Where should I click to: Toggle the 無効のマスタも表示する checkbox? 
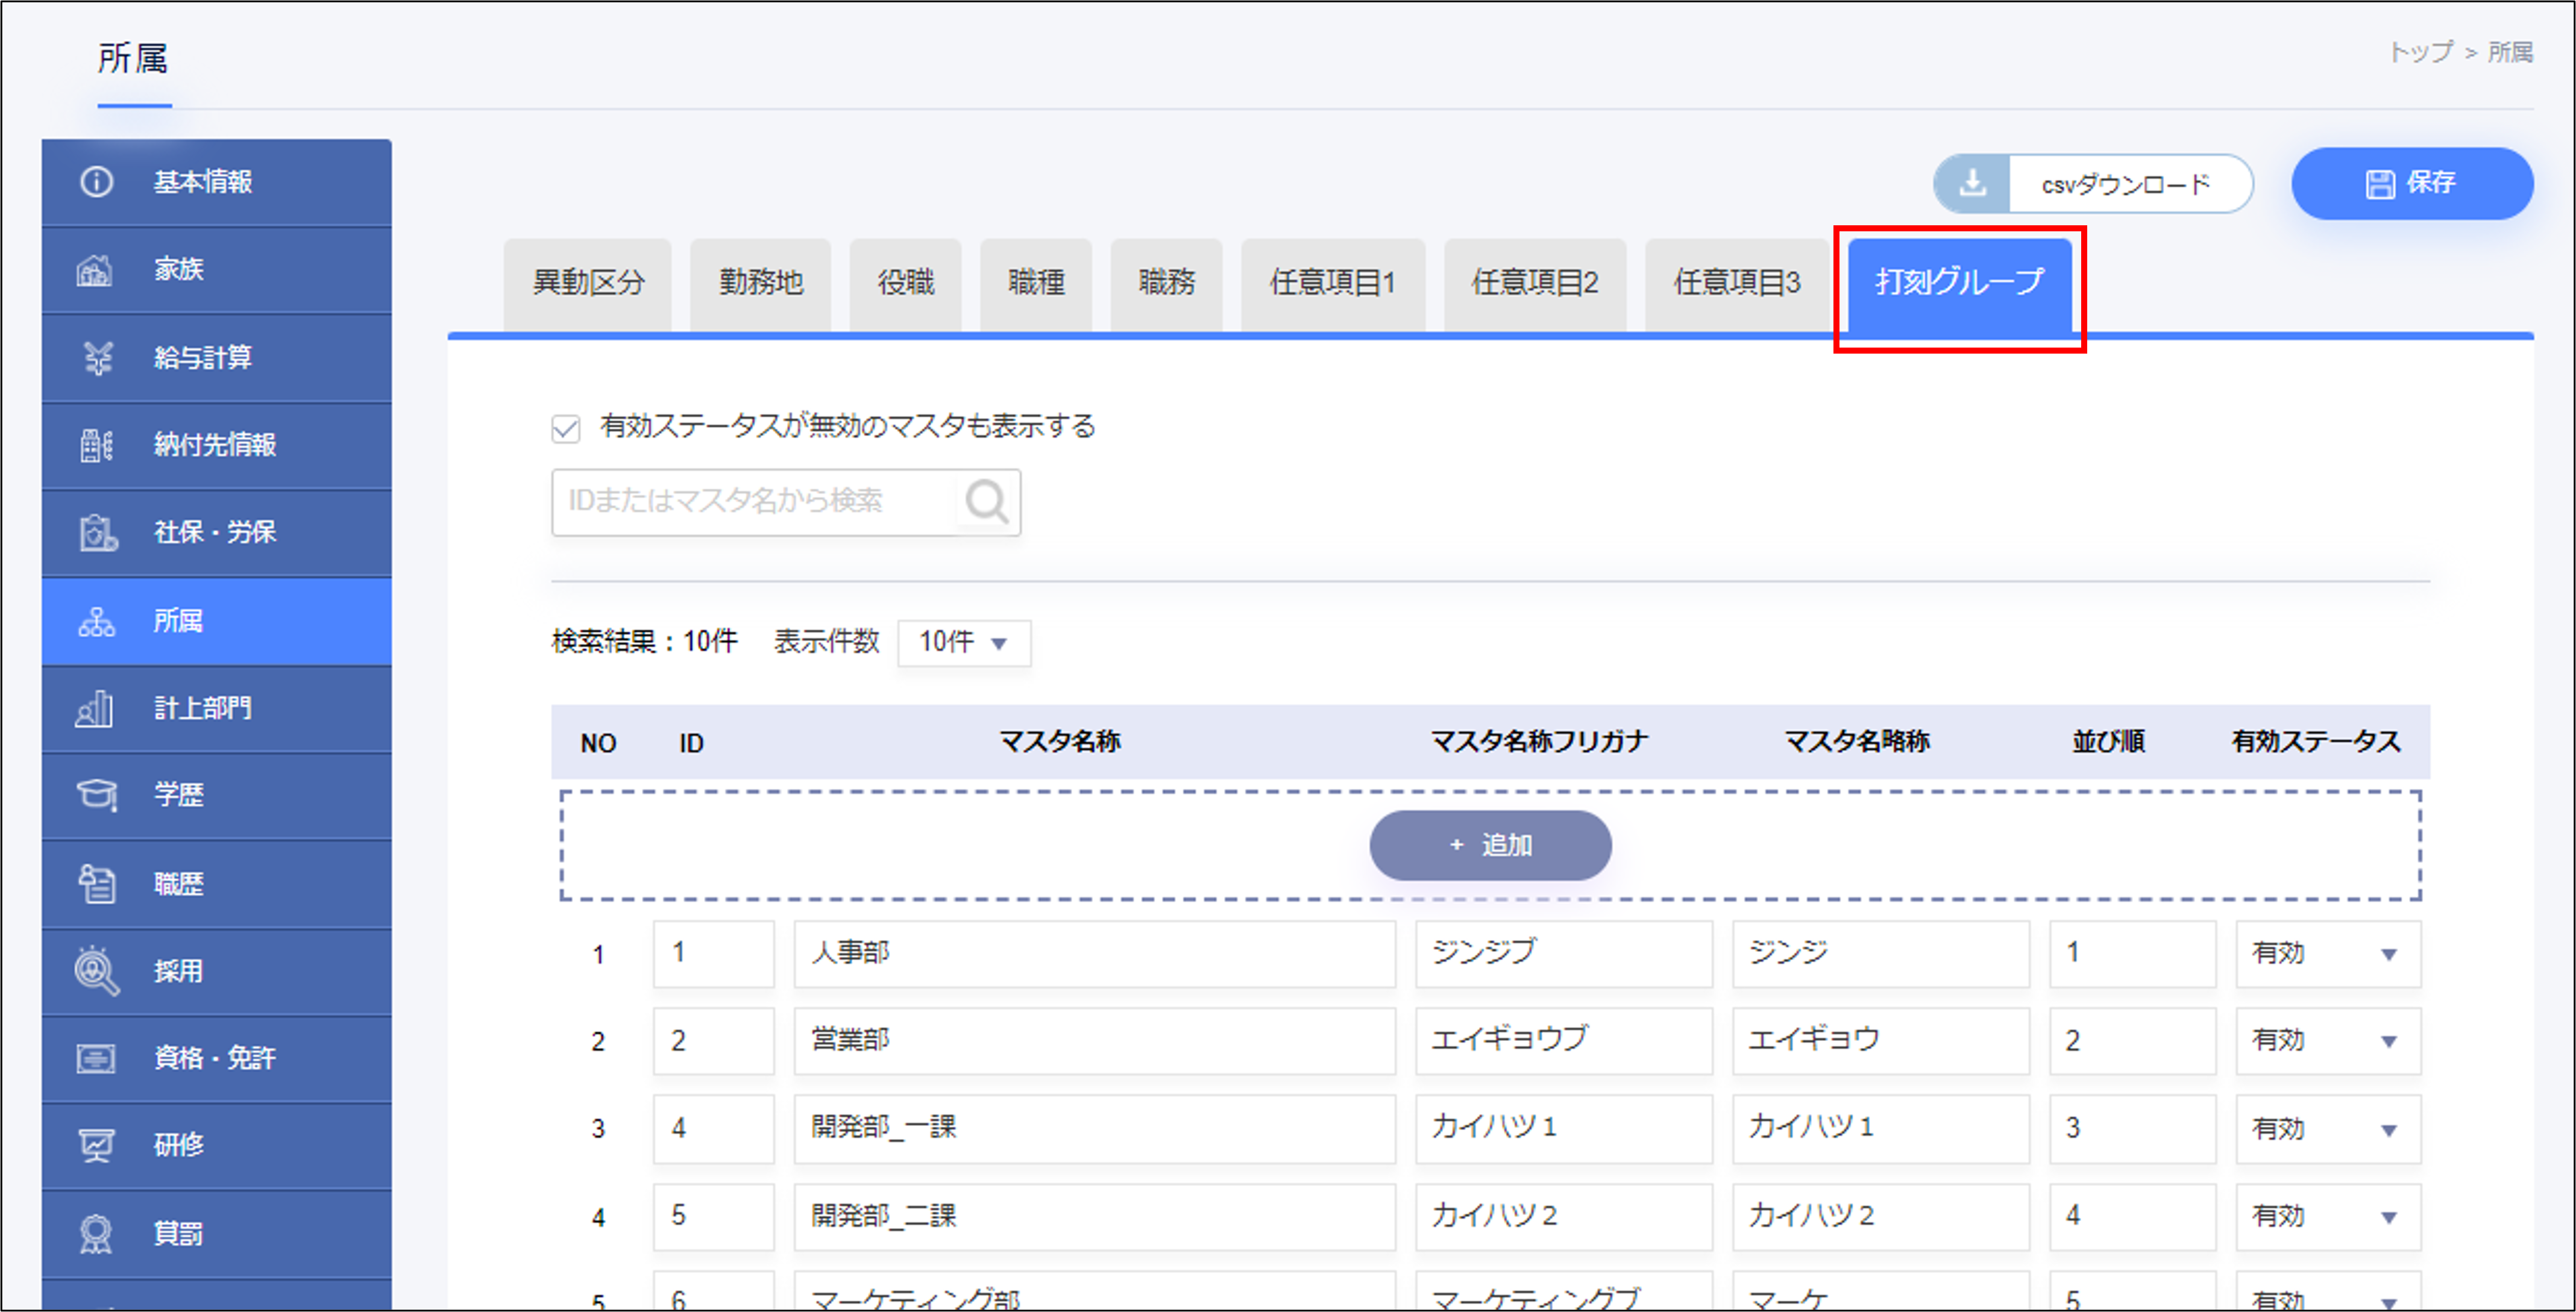point(566,429)
